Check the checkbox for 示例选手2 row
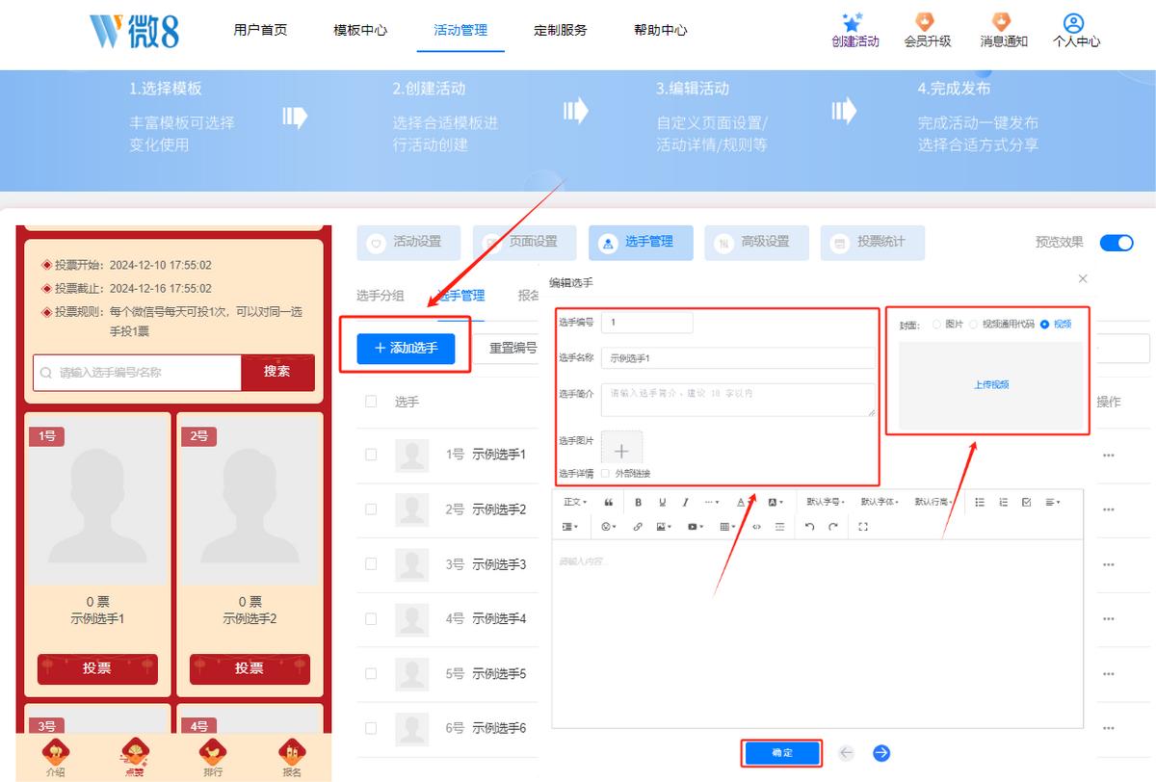 [371, 509]
